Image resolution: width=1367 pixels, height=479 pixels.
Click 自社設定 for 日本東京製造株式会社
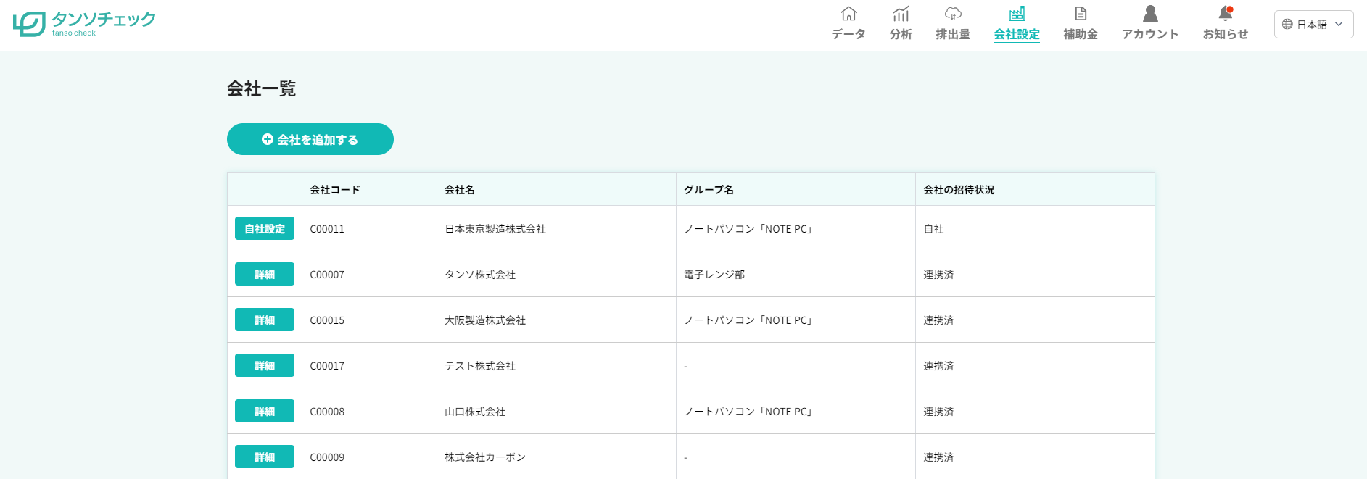click(265, 228)
